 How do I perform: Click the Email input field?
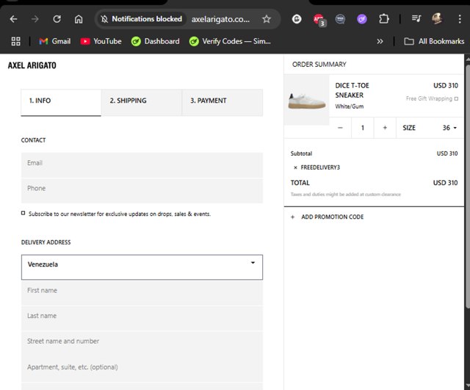click(x=142, y=165)
